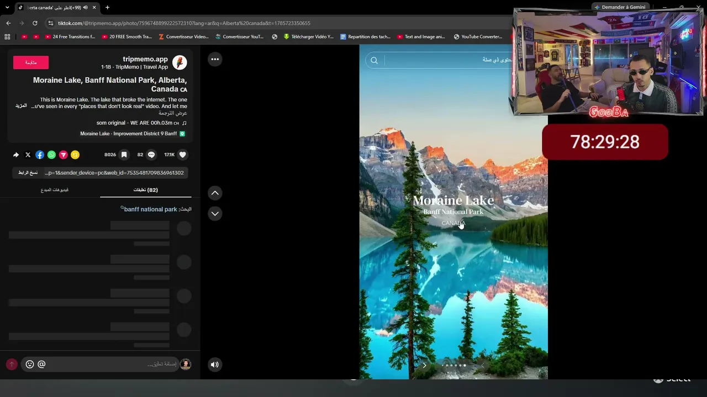This screenshot has width=707, height=397.
Task: Click the search magnifier over the photo
Action: pyautogui.click(x=374, y=60)
